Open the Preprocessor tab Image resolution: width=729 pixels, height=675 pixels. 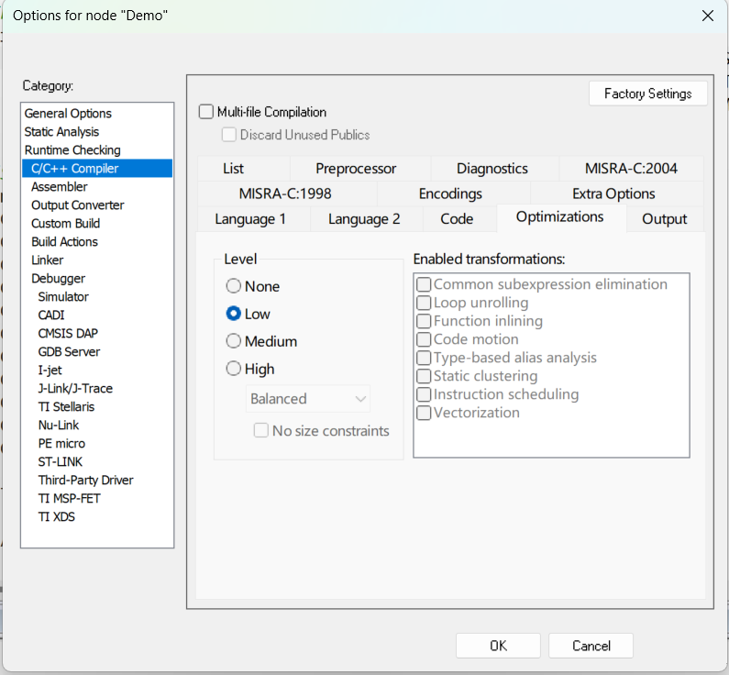click(x=360, y=169)
